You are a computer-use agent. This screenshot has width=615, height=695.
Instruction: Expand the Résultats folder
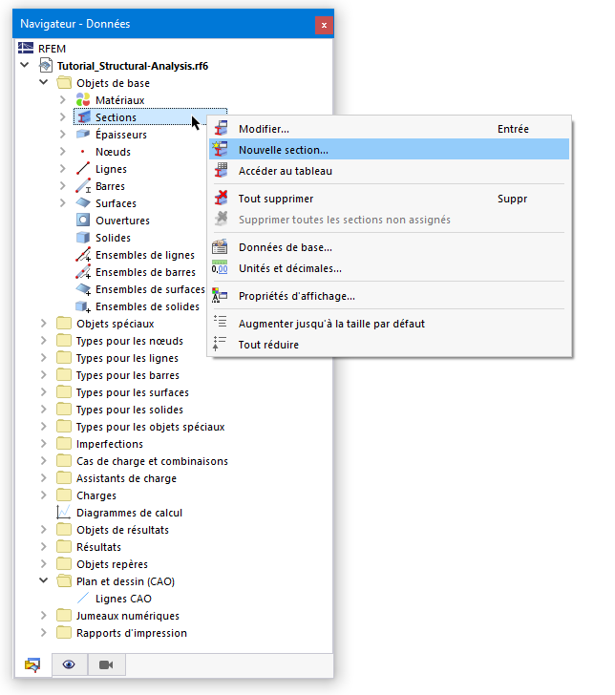[x=44, y=547]
